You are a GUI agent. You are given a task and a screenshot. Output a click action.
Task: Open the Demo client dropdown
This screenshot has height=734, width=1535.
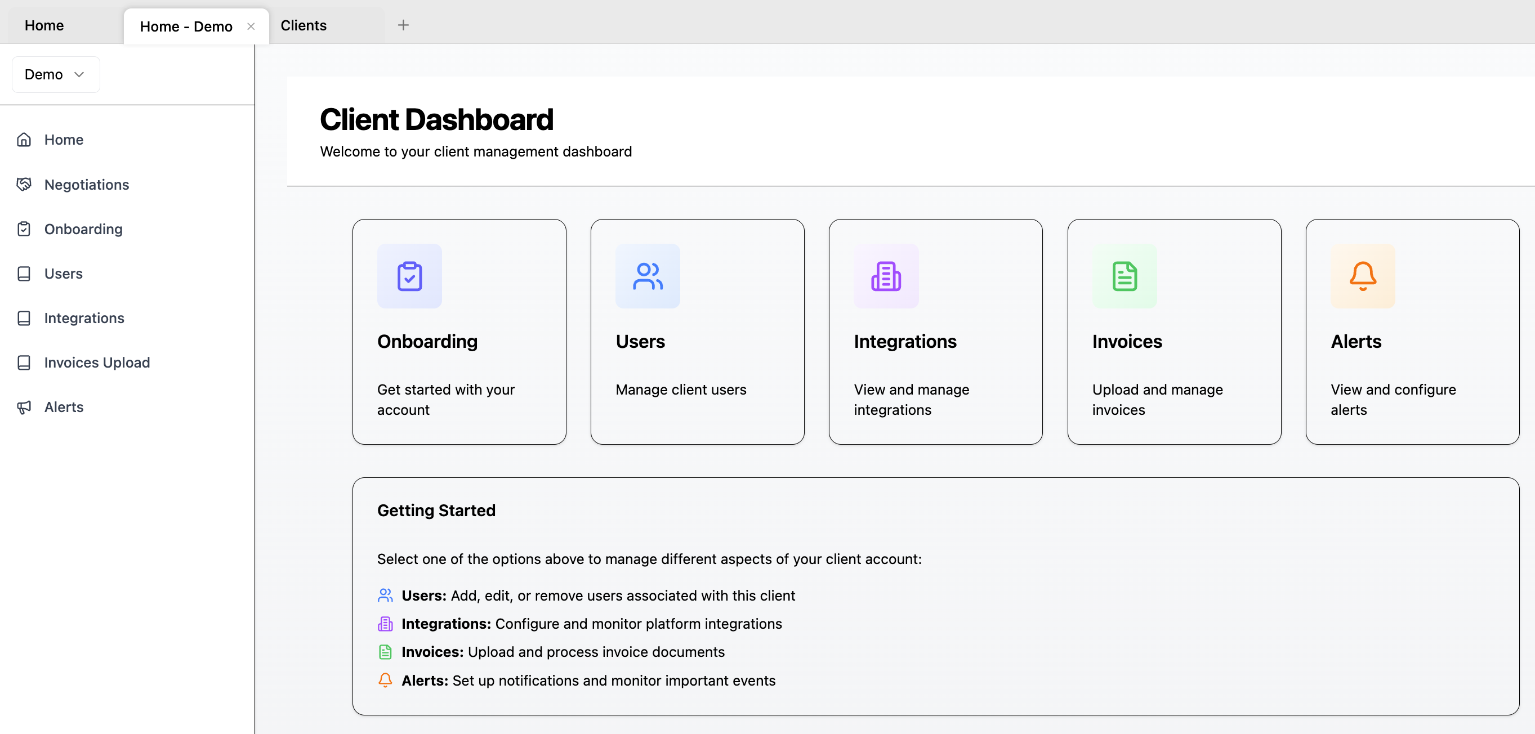click(x=55, y=74)
